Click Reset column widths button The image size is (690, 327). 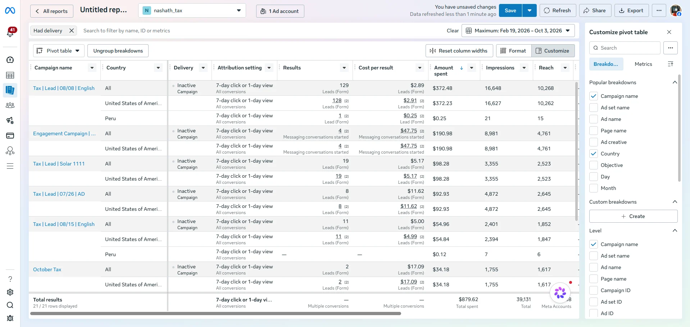click(x=459, y=51)
